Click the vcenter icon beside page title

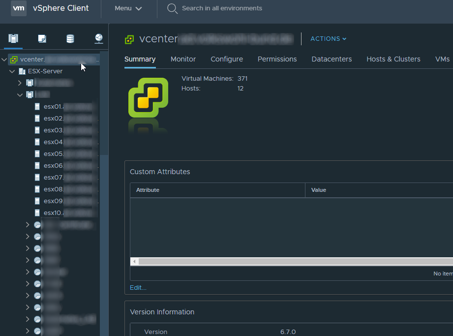pos(129,39)
